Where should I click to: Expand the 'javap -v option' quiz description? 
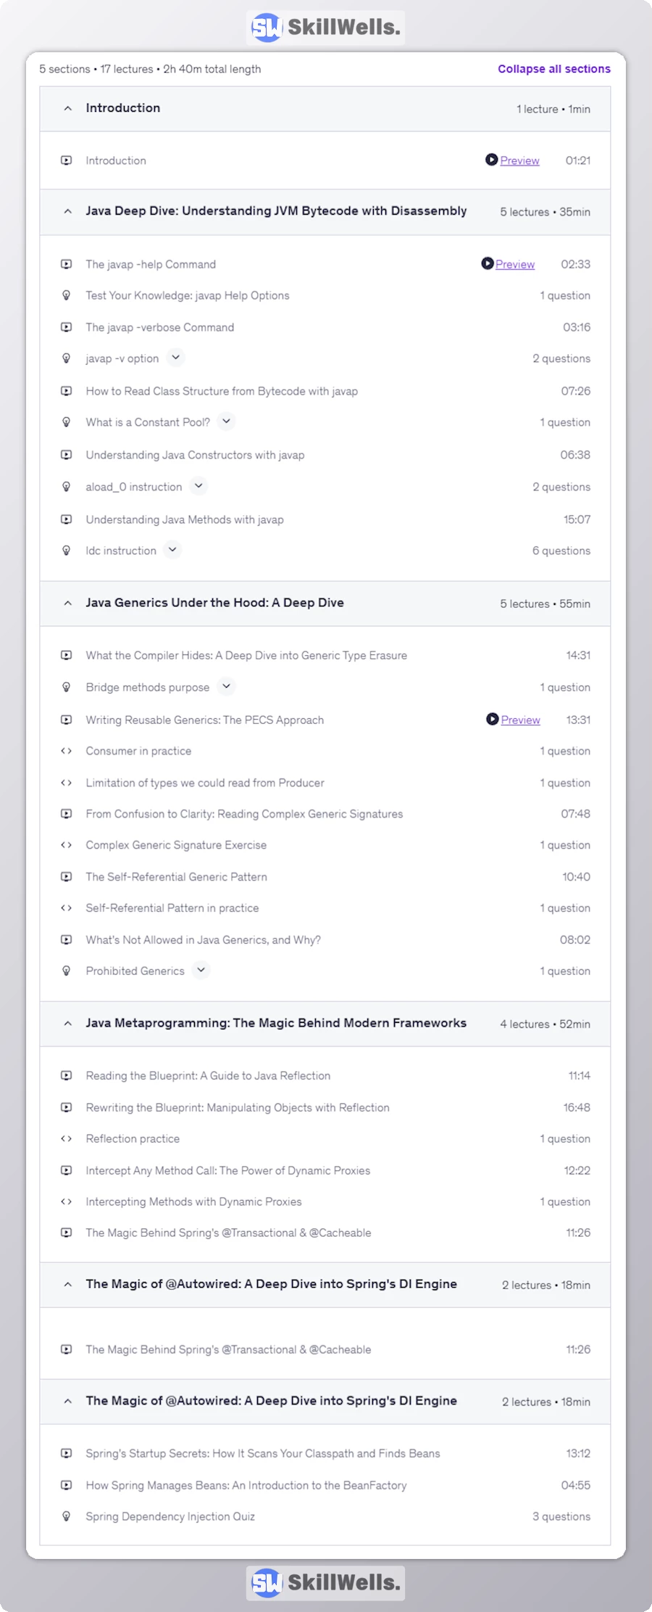click(x=175, y=358)
